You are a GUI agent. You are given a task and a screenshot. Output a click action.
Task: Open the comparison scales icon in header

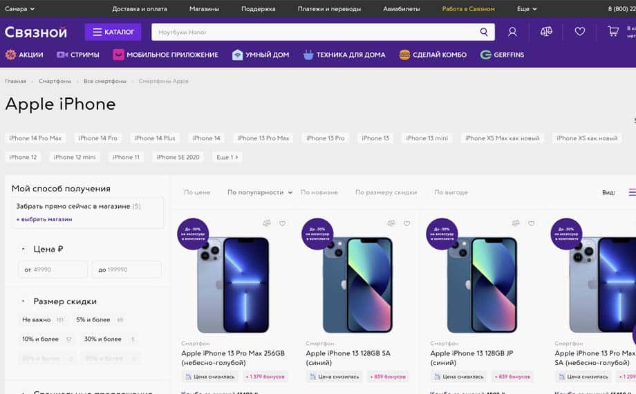click(x=546, y=32)
